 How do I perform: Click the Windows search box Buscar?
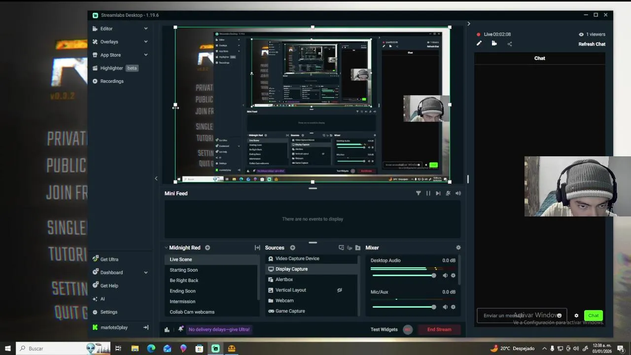pos(64,349)
